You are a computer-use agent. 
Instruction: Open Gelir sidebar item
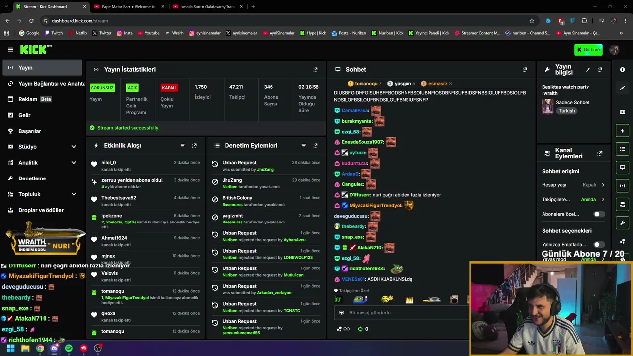(x=42, y=115)
